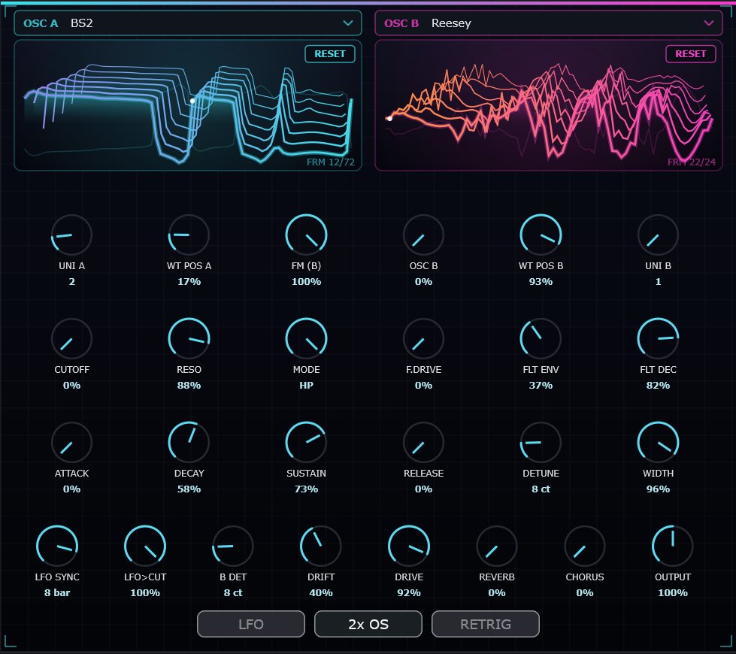
Task: Click the REVERB knob
Action: (x=497, y=547)
